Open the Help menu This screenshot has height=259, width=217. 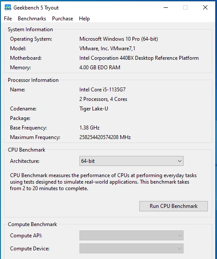(x=85, y=19)
